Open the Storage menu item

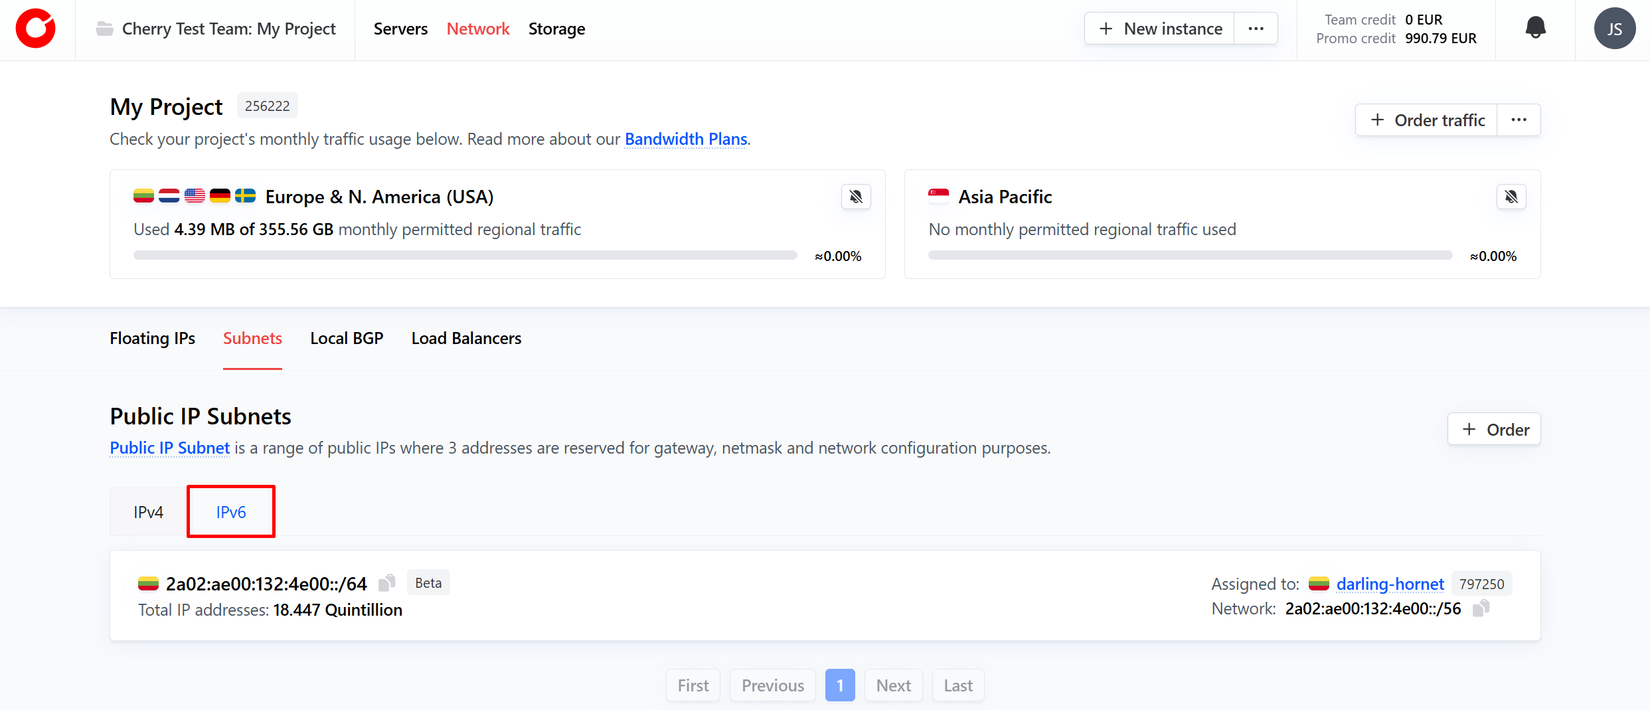point(556,29)
